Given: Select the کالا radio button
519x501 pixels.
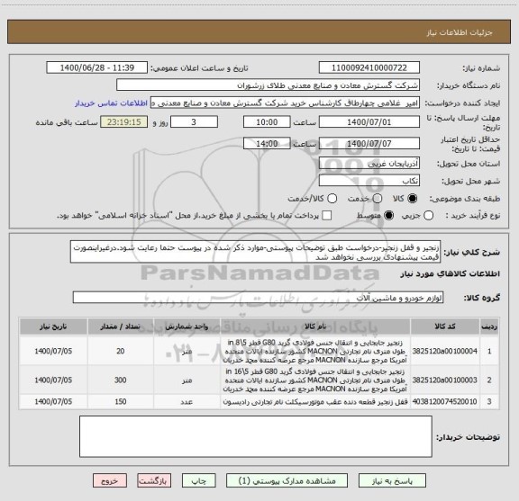Looking at the screenshot, I should pos(413,199).
